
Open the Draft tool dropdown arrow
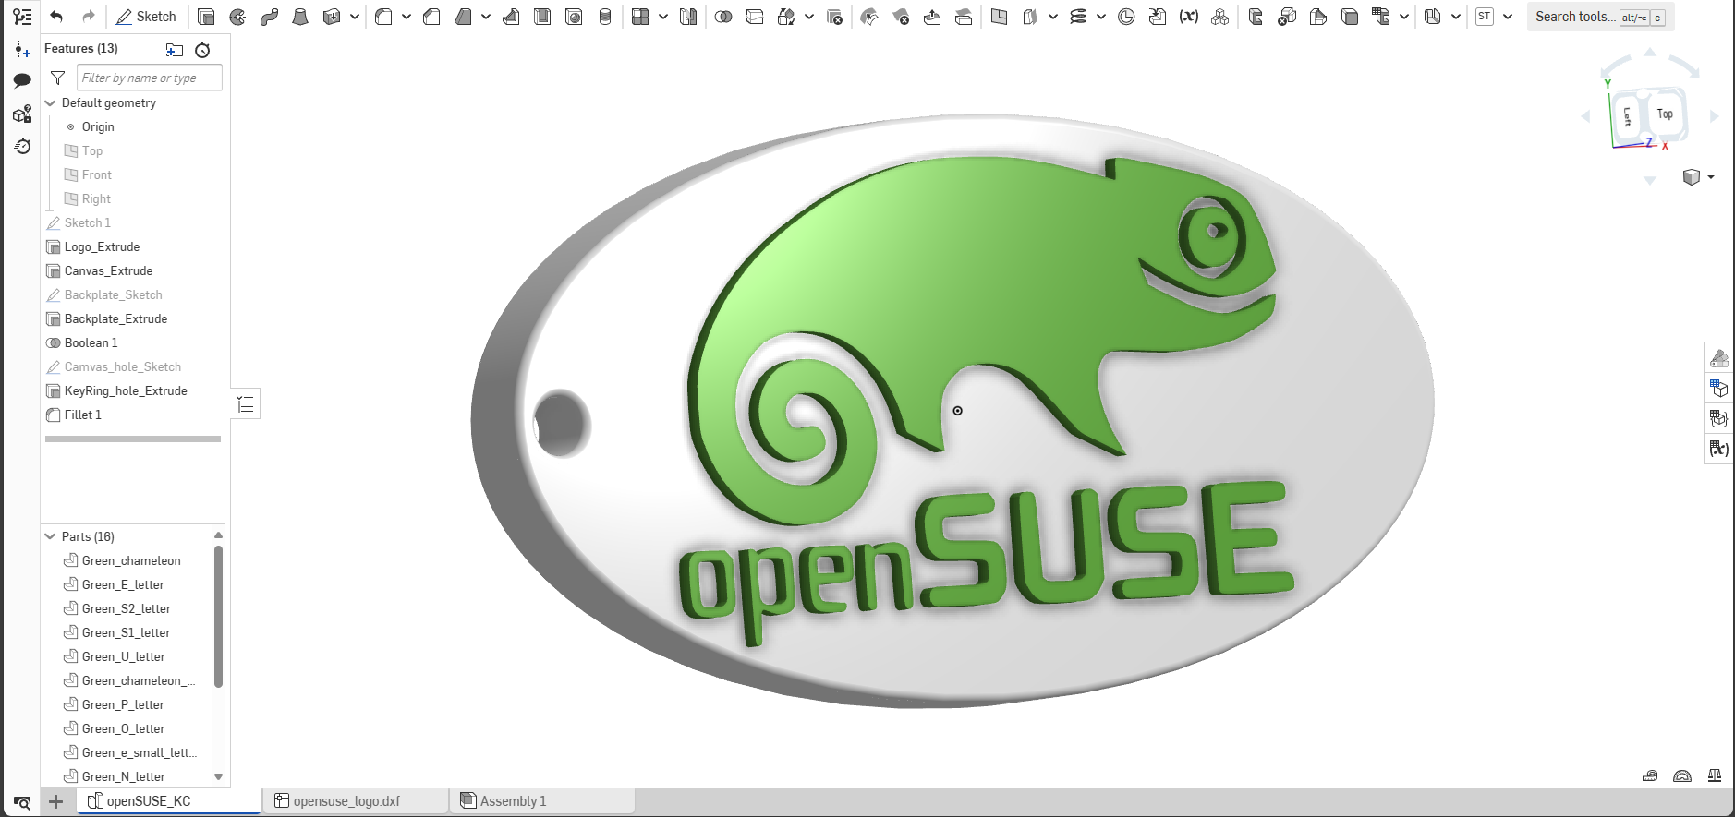[x=486, y=17]
